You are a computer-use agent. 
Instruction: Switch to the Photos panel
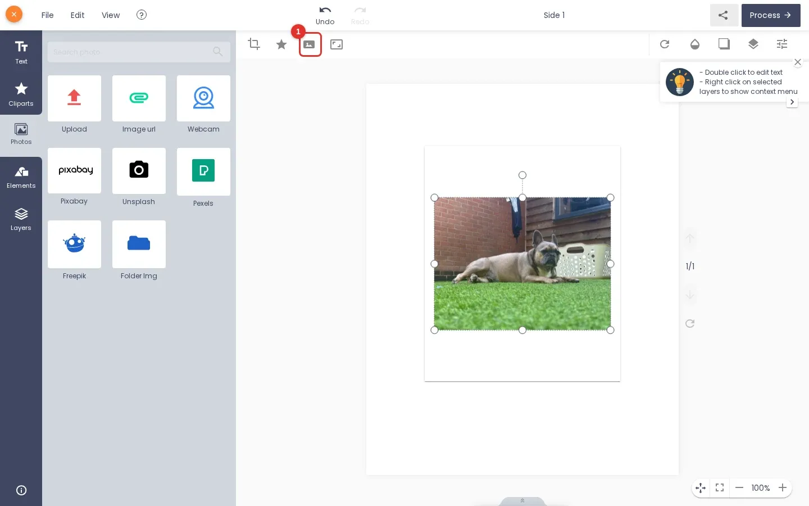pyautogui.click(x=21, y=135)
